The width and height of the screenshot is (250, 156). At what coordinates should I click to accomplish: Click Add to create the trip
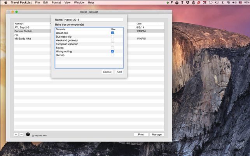click(x=119, y=72)
